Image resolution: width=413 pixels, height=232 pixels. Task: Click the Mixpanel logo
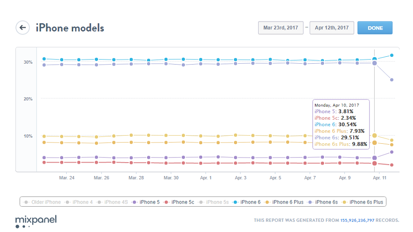36,221
